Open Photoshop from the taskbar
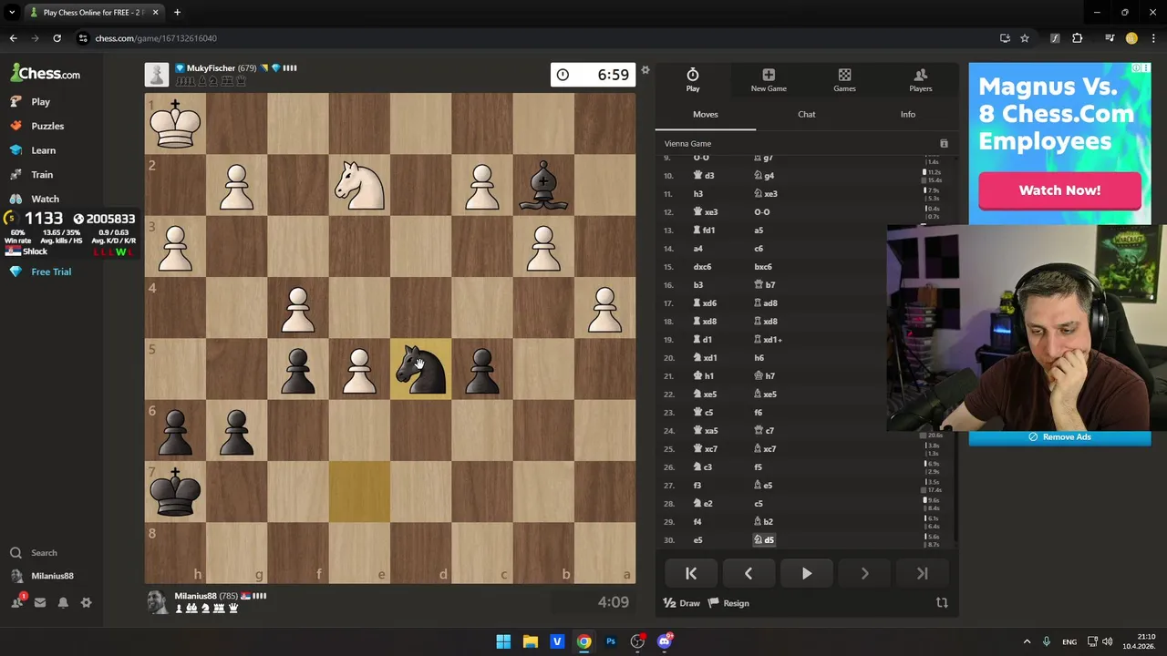This screenshot has height=656, width=1167. click(x=611, y=641)
